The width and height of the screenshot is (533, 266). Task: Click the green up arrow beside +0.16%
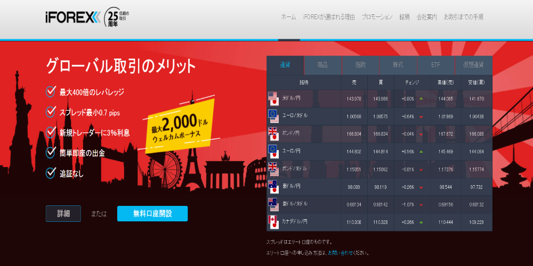[421, 152]
